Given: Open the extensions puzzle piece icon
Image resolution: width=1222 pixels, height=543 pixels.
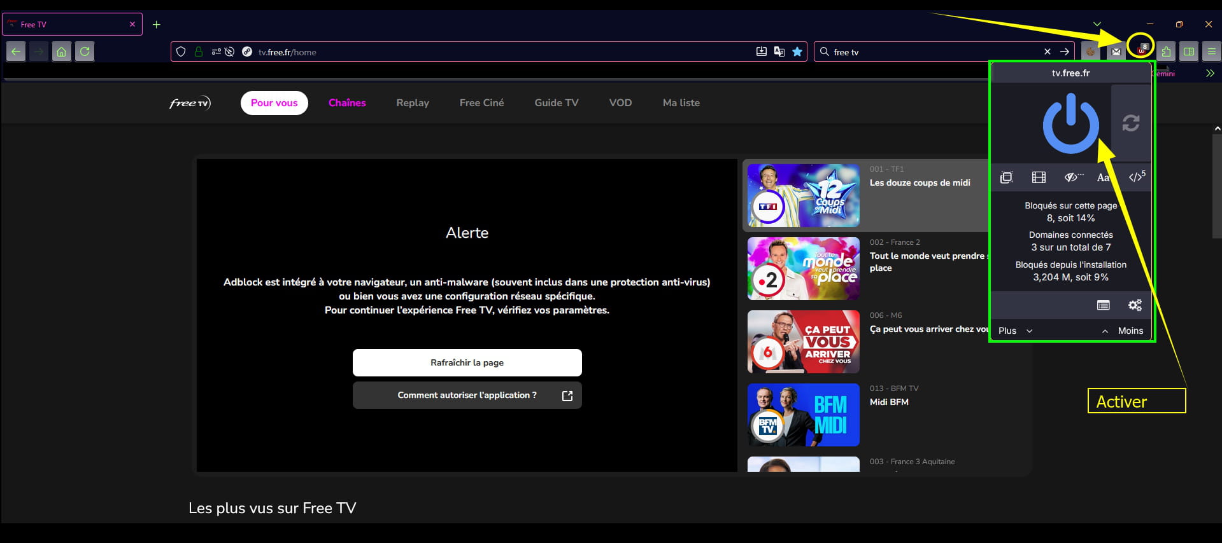Looking at the screenshot, I should click(x=1166, y=52).
